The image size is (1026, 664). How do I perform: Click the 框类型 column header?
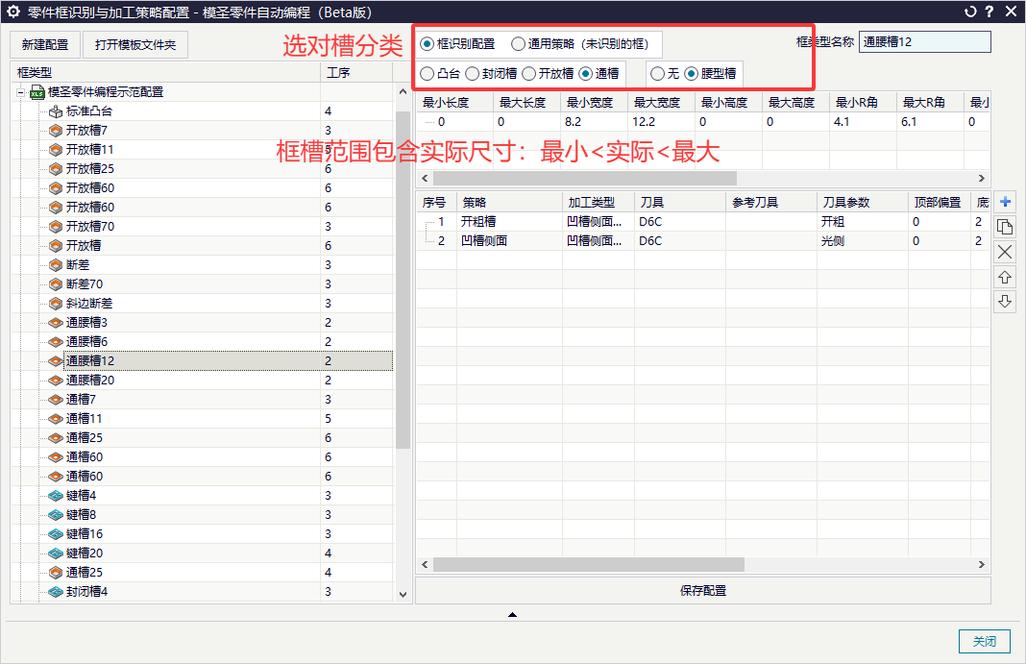(x=165, y=73)
